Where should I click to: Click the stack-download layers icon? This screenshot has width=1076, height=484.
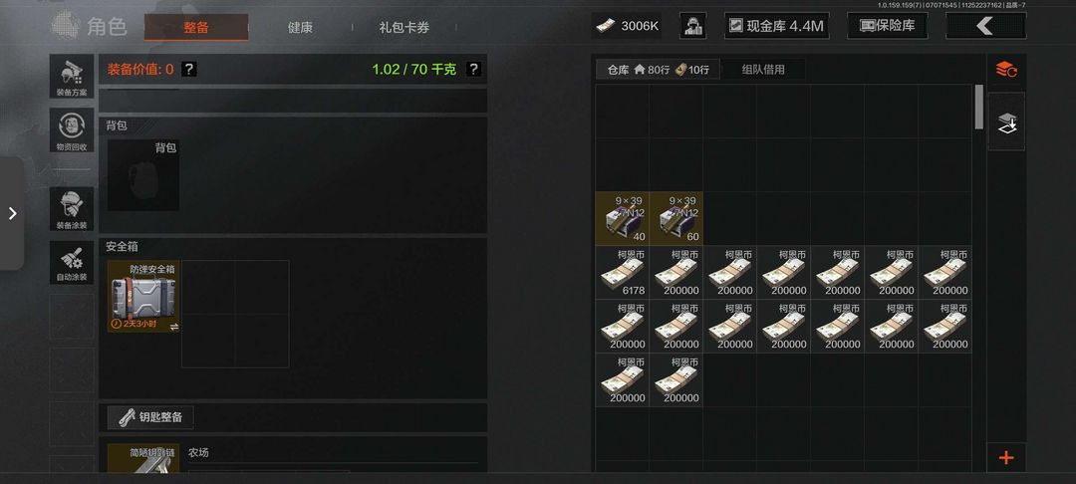tap(1006, 122)
